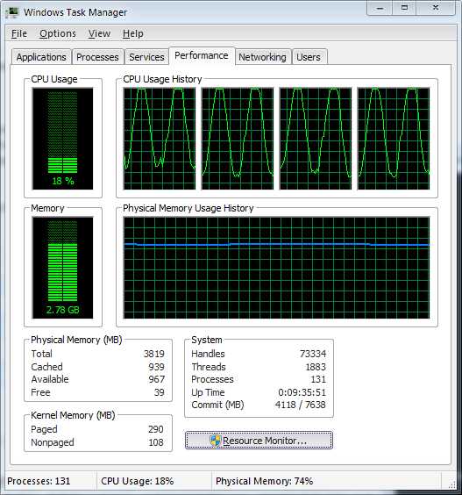Click the 'CPU Usage History' label
Viewport: 462px width, 495px height.
tap(162, 79)
